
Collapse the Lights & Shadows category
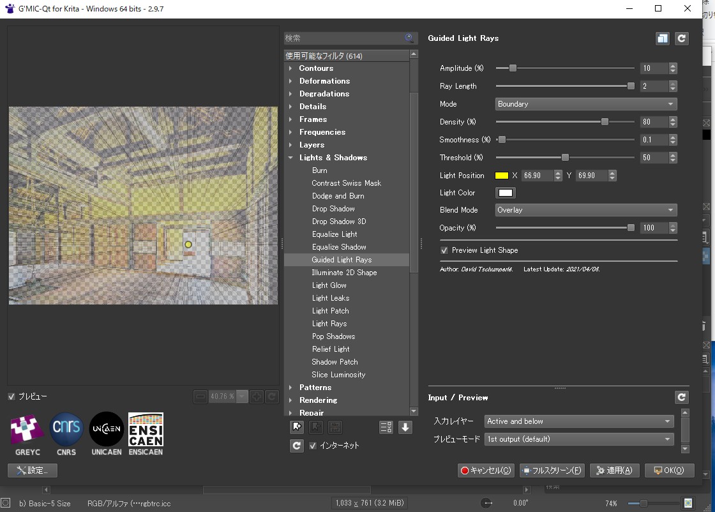point(290,157)
